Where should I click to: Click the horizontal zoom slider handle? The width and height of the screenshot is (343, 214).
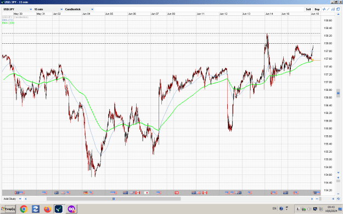pyautogui.click(x=320, y=199)
